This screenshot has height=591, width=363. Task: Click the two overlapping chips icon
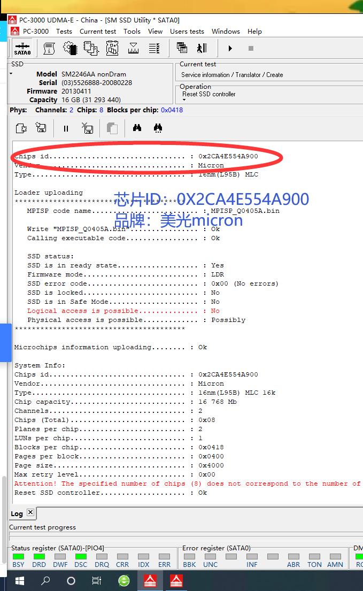coord(91,48)
